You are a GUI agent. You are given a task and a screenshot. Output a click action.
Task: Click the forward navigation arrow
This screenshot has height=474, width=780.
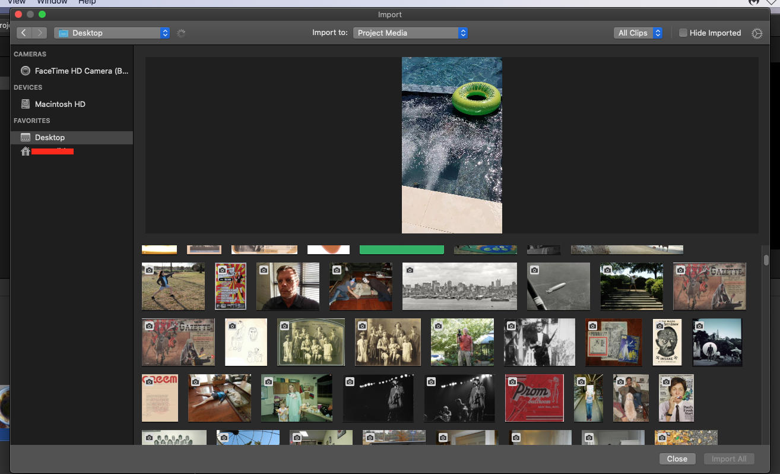(x=39, y=33)
